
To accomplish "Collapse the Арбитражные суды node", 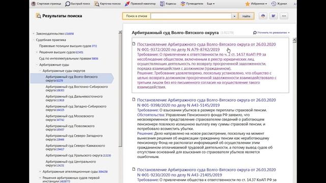I will click(x=37, y=65).
